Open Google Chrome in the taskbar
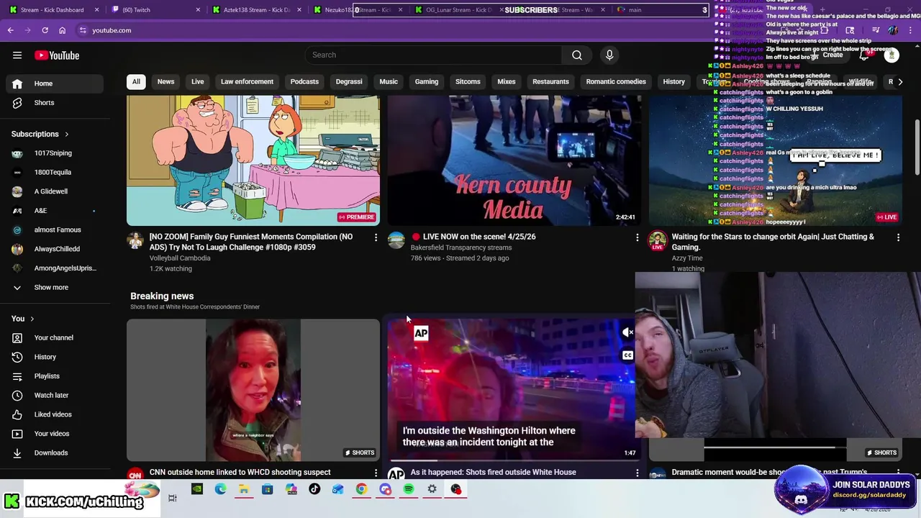This screenshot has height=518, width=921. point(361,489)
